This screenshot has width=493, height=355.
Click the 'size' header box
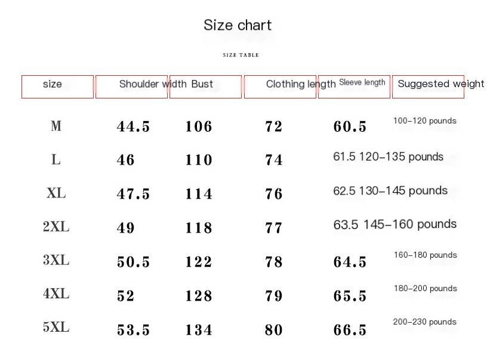point(57,87)
